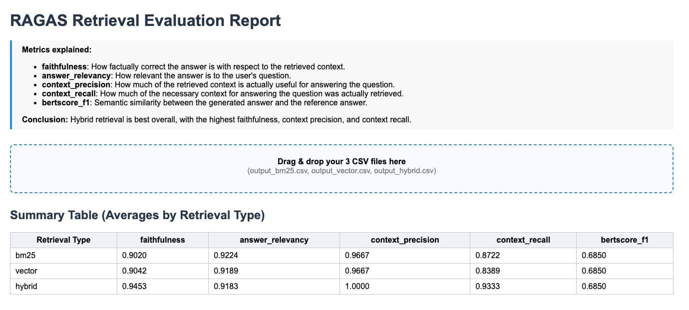Screen dimensions: 689x310
Task: Select the bertscore_f1 metric definition line
Action: coord(205,102)
